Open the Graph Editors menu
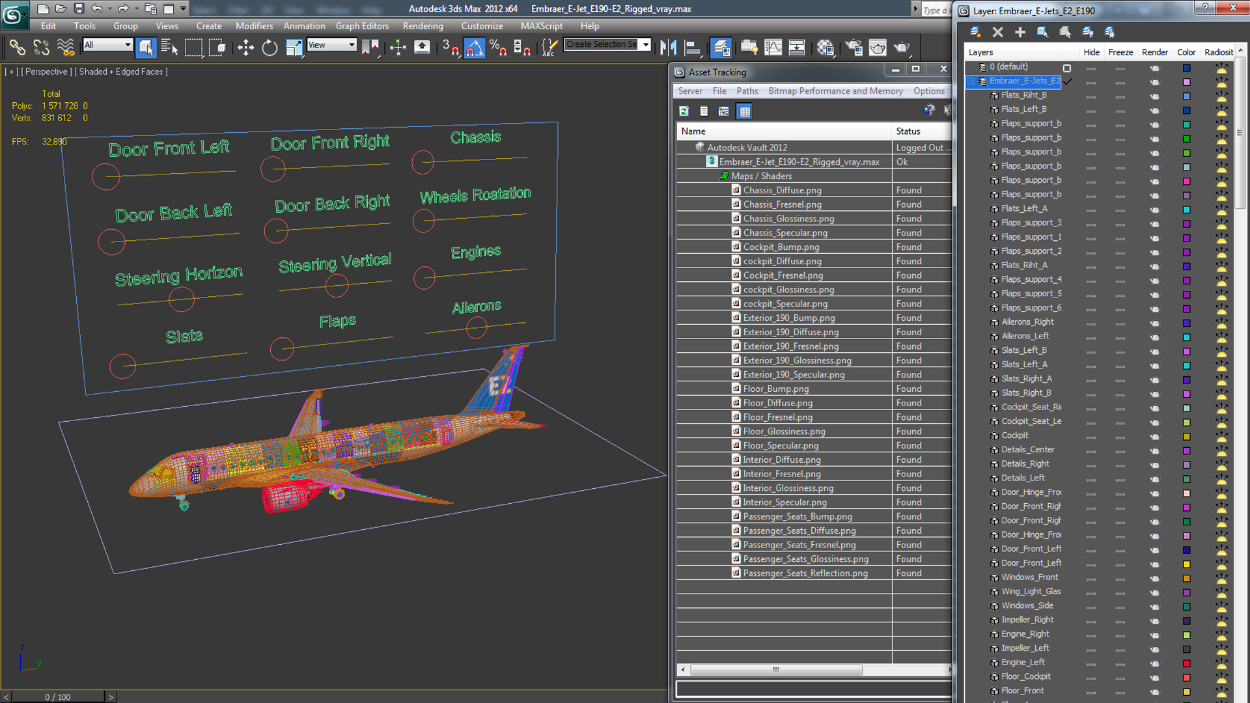The width and height of the screenshot is (1250, 703). [x=362, y=26]
